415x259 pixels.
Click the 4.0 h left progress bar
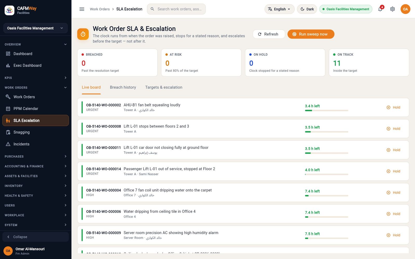tap(327, 174)
